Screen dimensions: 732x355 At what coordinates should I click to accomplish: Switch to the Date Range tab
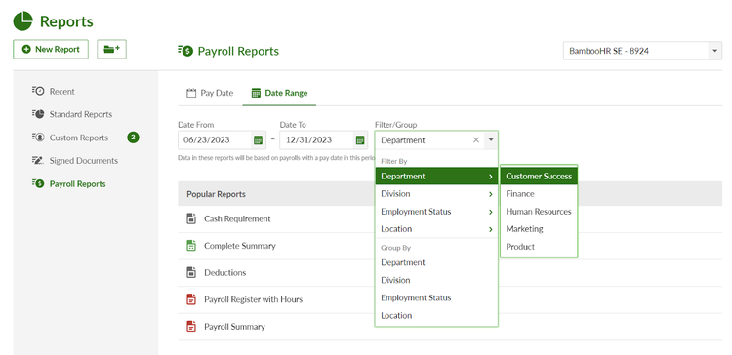tap(279, 93)
